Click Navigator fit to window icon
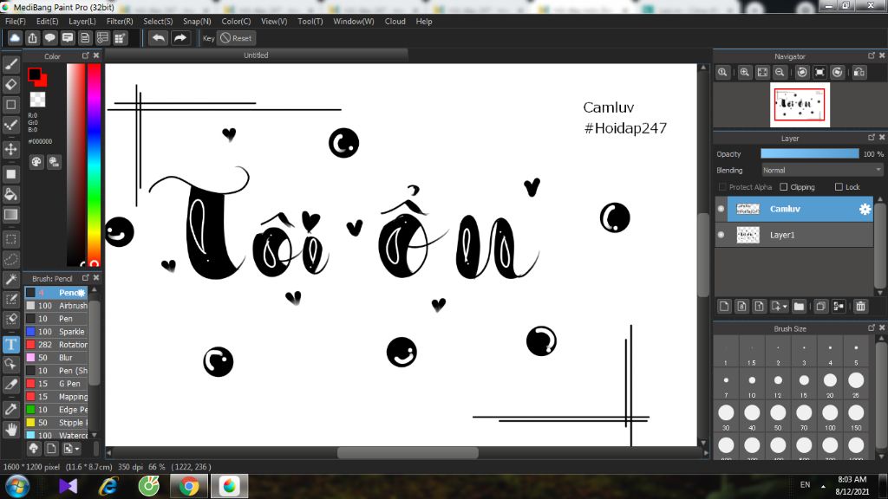 click(762, 73)
